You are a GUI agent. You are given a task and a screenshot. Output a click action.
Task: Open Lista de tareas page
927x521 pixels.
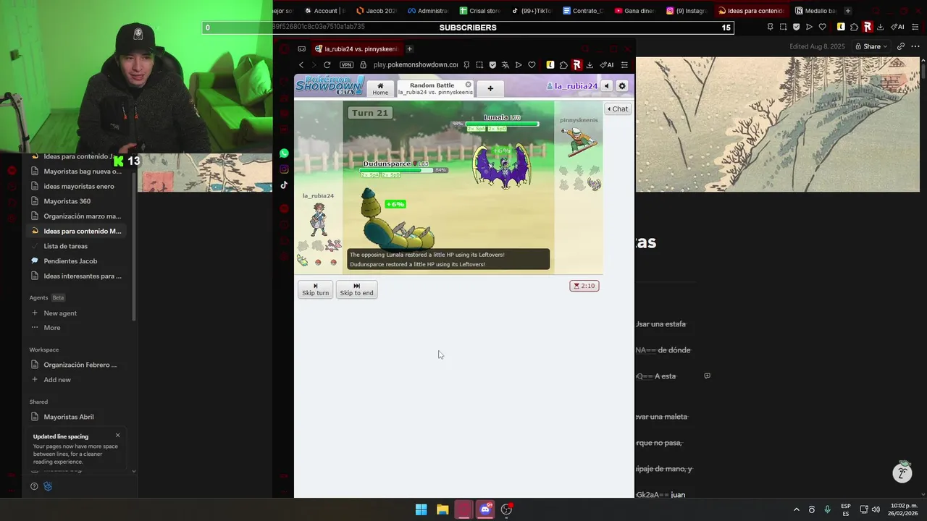click(x=77, y=246)
